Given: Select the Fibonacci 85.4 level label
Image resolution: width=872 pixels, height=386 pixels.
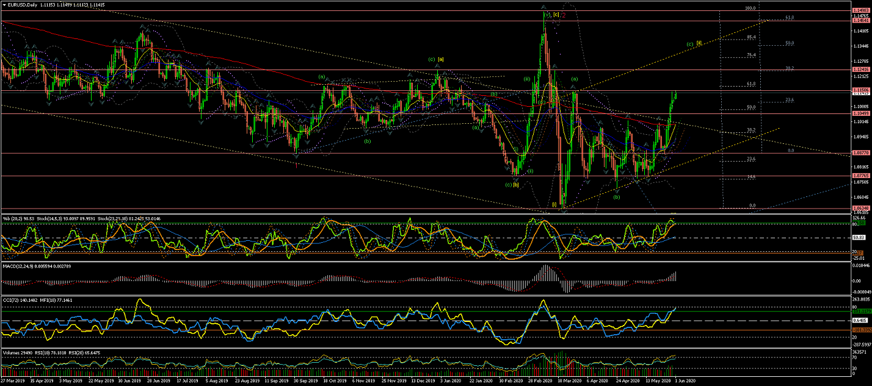Looking at the screenshot, I should pyautogui.click(x=750, y=37).
